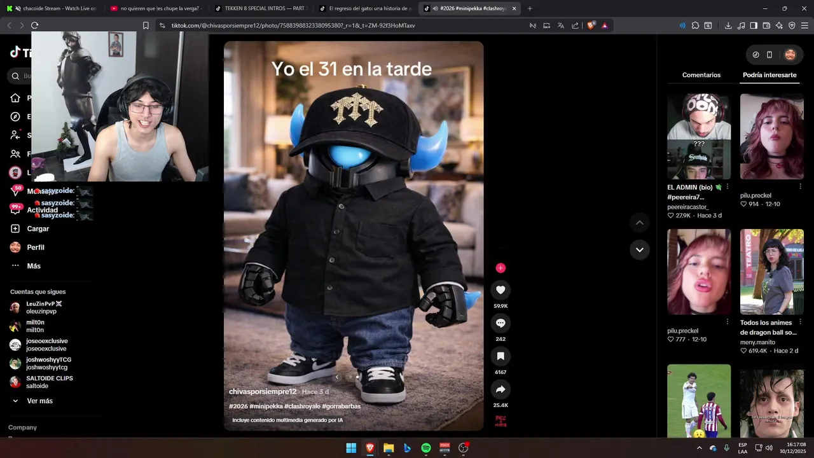814x458 pixels.
Task: Open a new browser tab
Action: coord(530,8)
